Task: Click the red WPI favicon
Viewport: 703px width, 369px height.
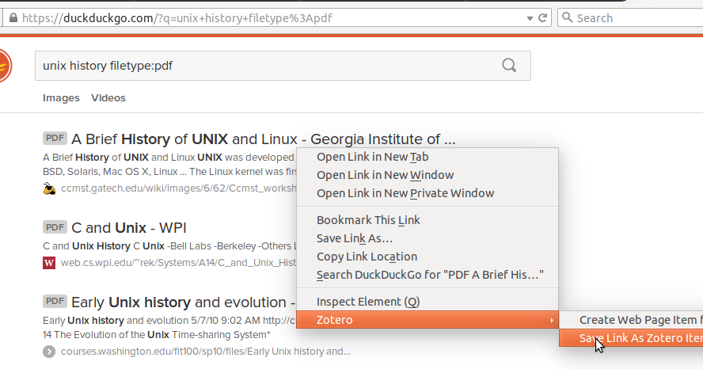Action: [49, 263]
